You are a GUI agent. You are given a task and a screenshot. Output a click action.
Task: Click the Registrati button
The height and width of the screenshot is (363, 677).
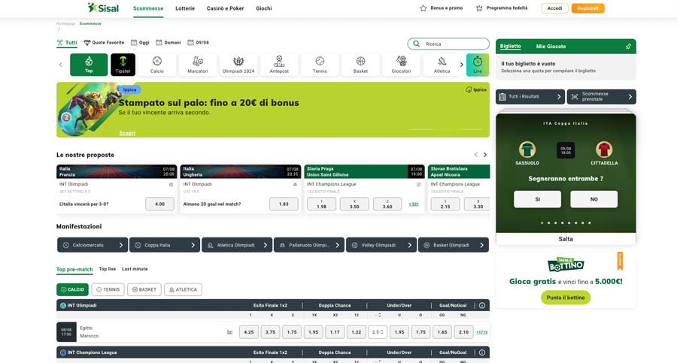coord(587,8)
